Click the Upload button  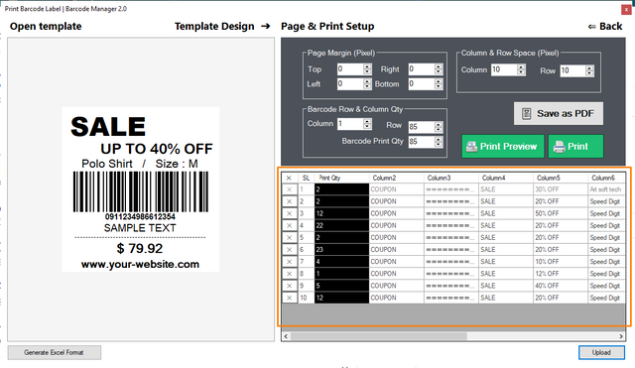(601, 352)
